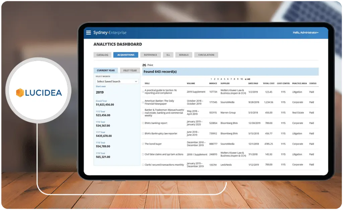Viewport: 343px width, 210px height.
Task: Switch to the Catalog tab
Action: pyautogui.click(x=102, y=55)
